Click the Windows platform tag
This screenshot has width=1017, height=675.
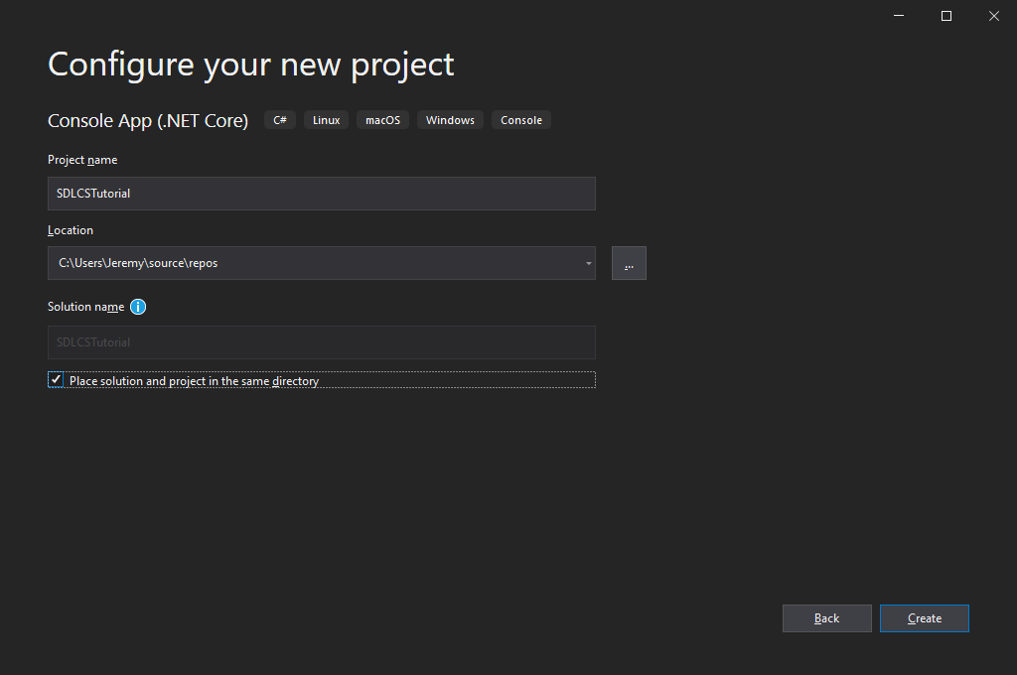pyautogui.click(x=450, y=120)
